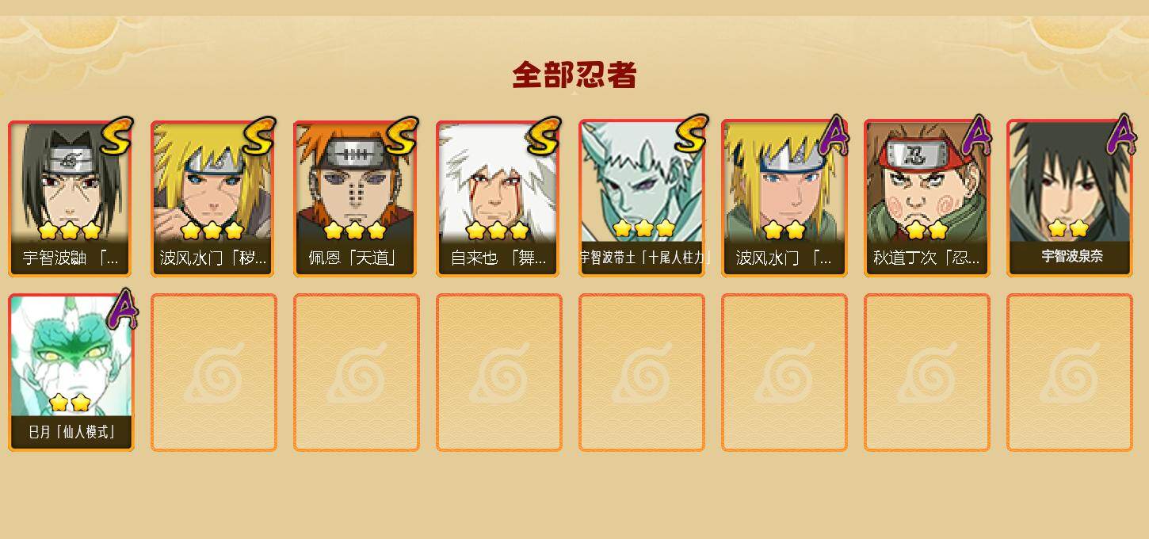The height and width of the screenshot is (539, 1149).
Task: Click the A rank badge on 秋道丁次
Action: 978,134
